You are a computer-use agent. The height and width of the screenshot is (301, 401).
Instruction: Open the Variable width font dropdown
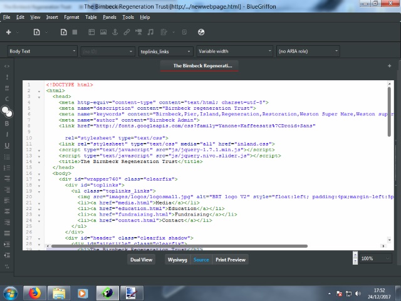tap(235, 51)
